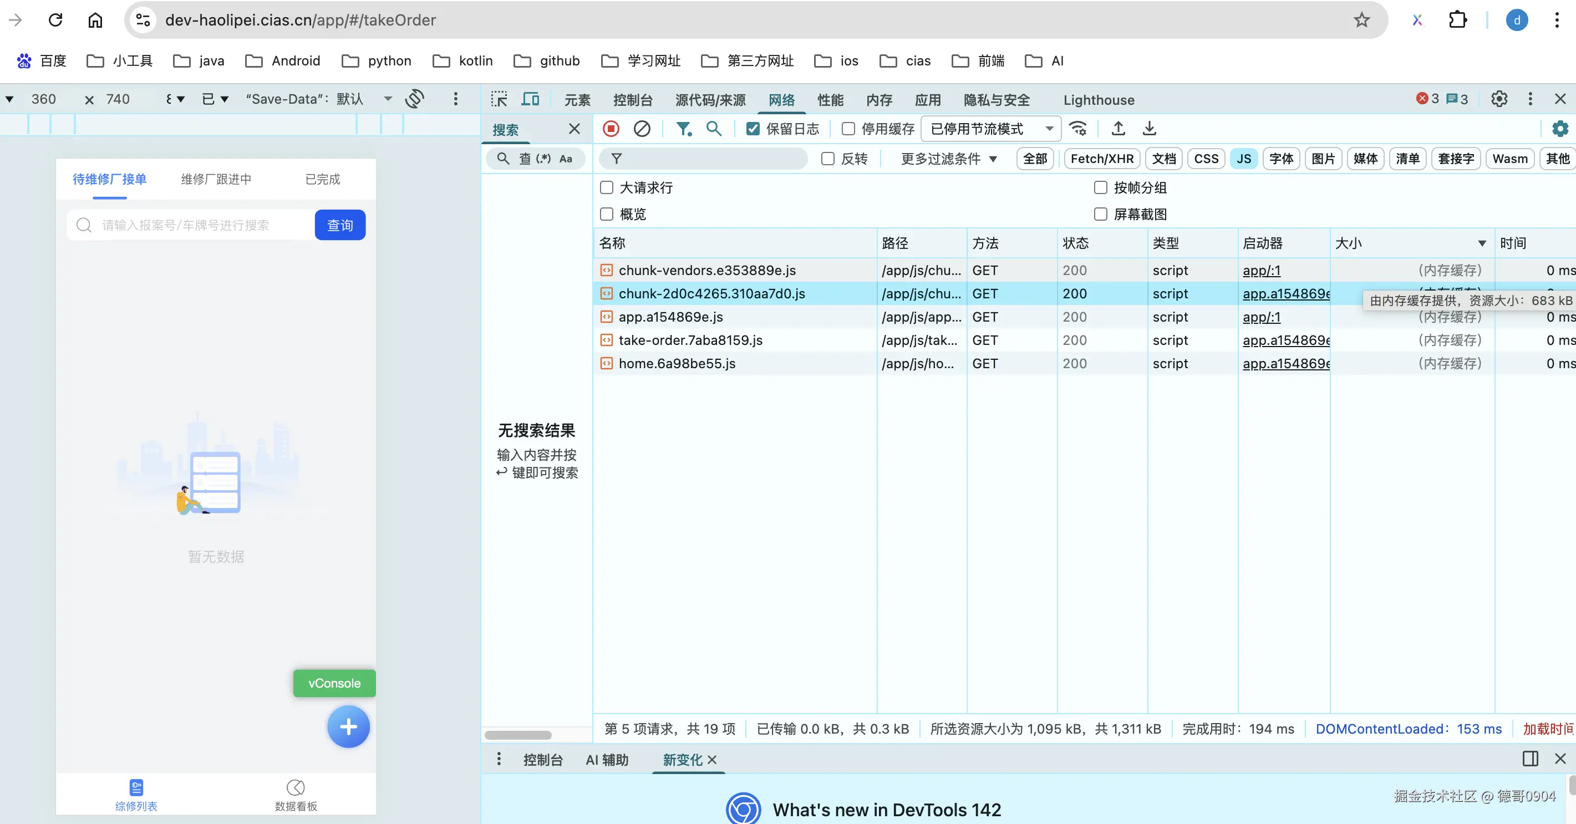Click the import HAR file upload icon

click(1118, 129)
